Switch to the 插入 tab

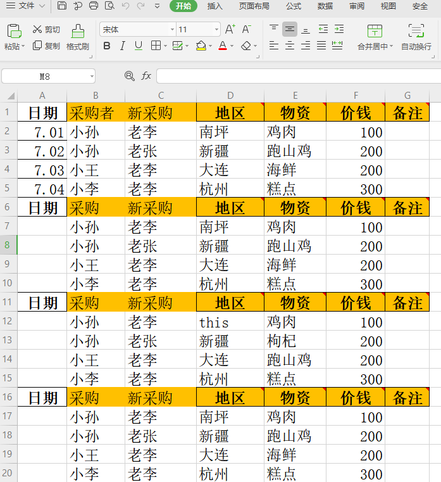point(214,6)
